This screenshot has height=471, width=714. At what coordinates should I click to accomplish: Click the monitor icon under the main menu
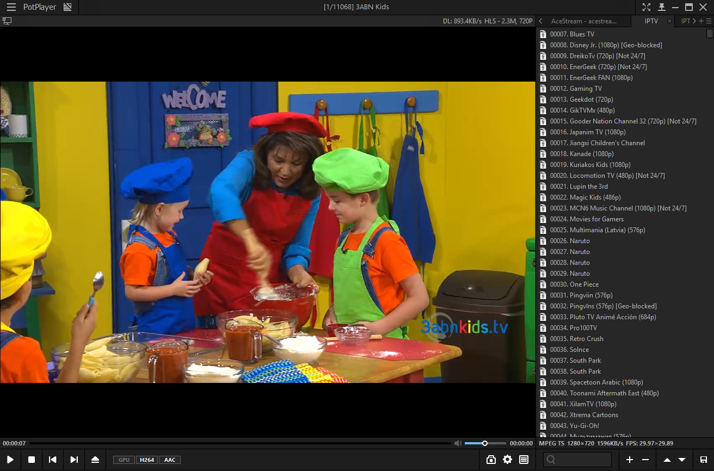tap(7, 21)
